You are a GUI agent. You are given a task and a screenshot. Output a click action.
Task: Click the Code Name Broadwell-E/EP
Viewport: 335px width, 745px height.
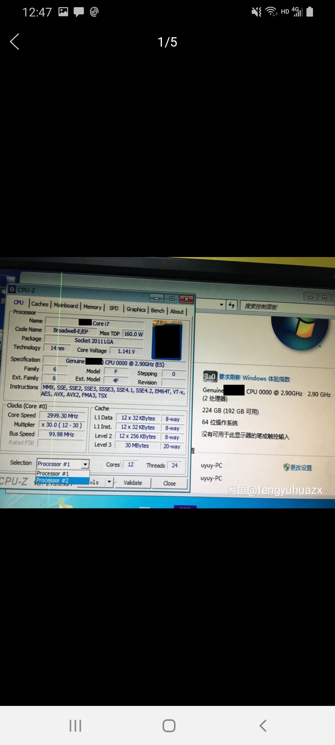tap(71, 331)
